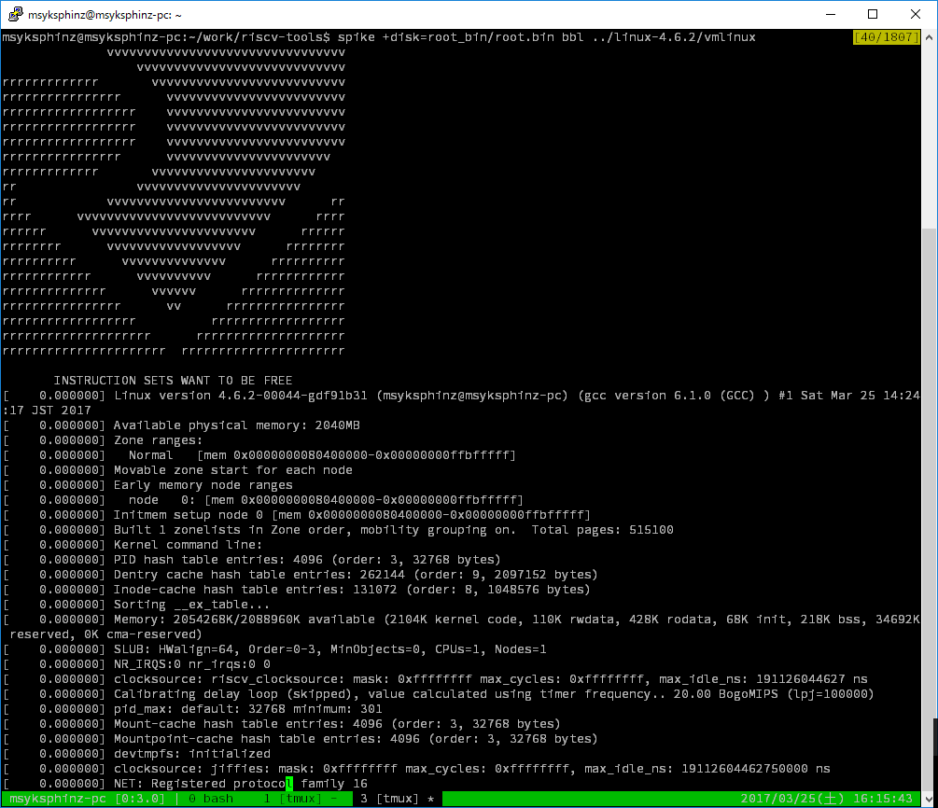Select tmux window '1 [tmux]' in status bar

click(300, 799)
